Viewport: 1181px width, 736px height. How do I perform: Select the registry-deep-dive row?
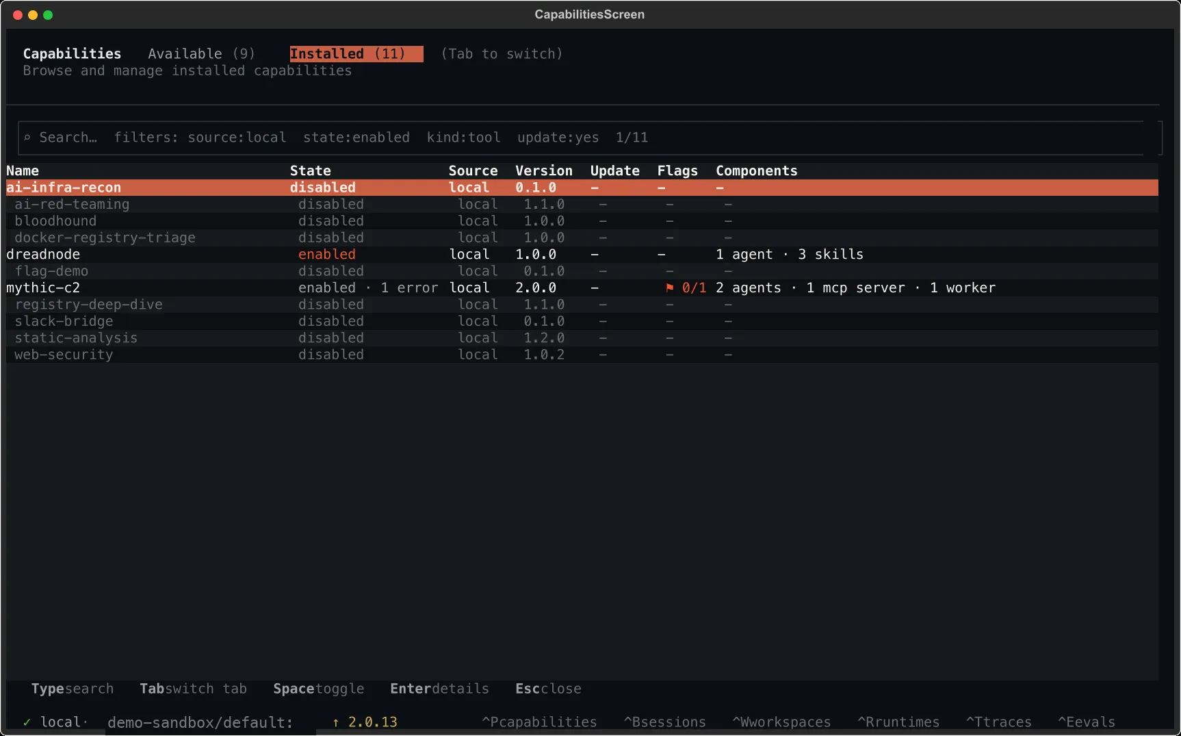tap(582, 305)
